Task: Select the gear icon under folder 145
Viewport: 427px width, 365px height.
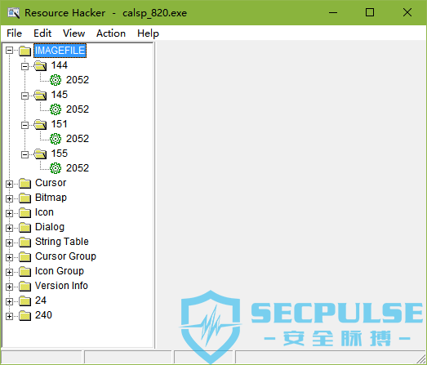Action: click(56, 109)
